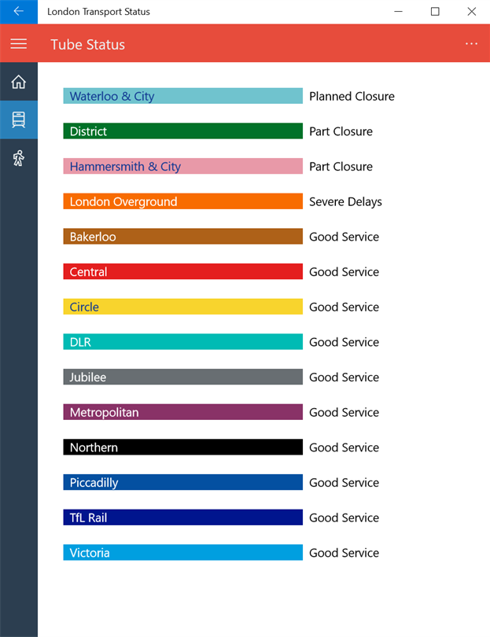490x637 pixels.
Task: Select the Tube train sidebar icon
Action: (x=18, y=120)
